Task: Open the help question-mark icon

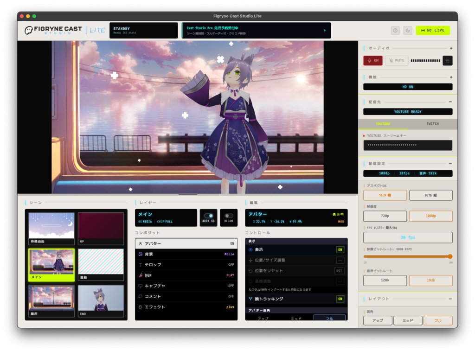Action: point(395,30)
